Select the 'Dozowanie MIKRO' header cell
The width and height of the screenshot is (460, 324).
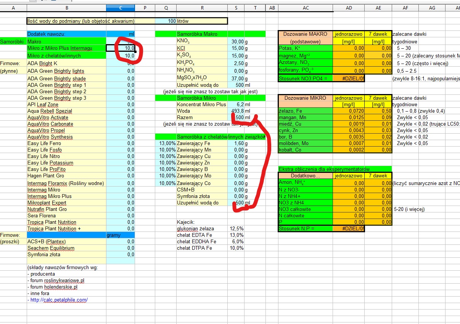306,98
